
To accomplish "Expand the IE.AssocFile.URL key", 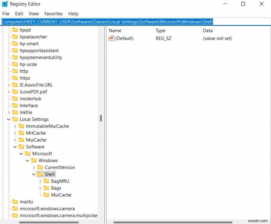I will click(x=8, y=85).
